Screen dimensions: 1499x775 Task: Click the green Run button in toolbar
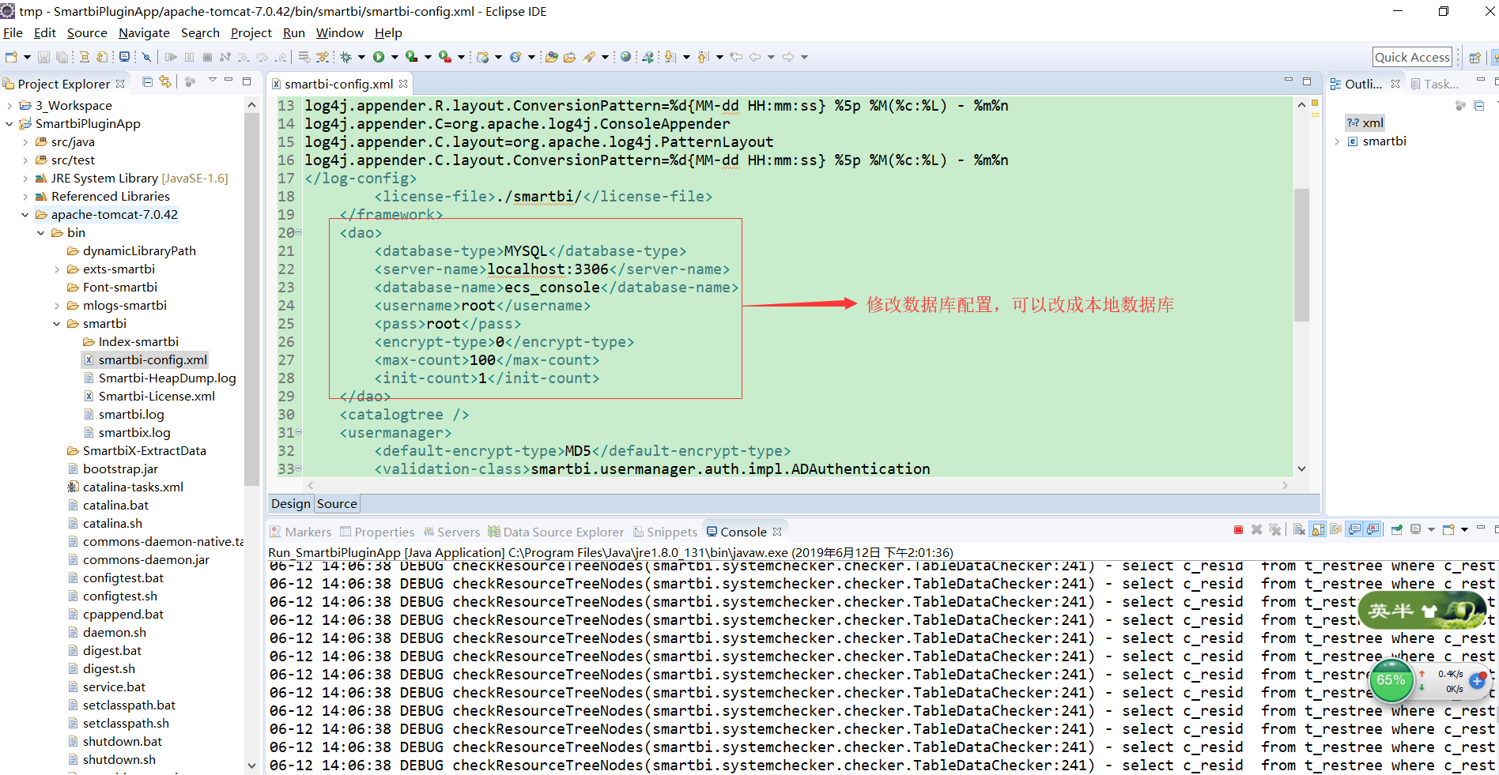tap(379, 57)
